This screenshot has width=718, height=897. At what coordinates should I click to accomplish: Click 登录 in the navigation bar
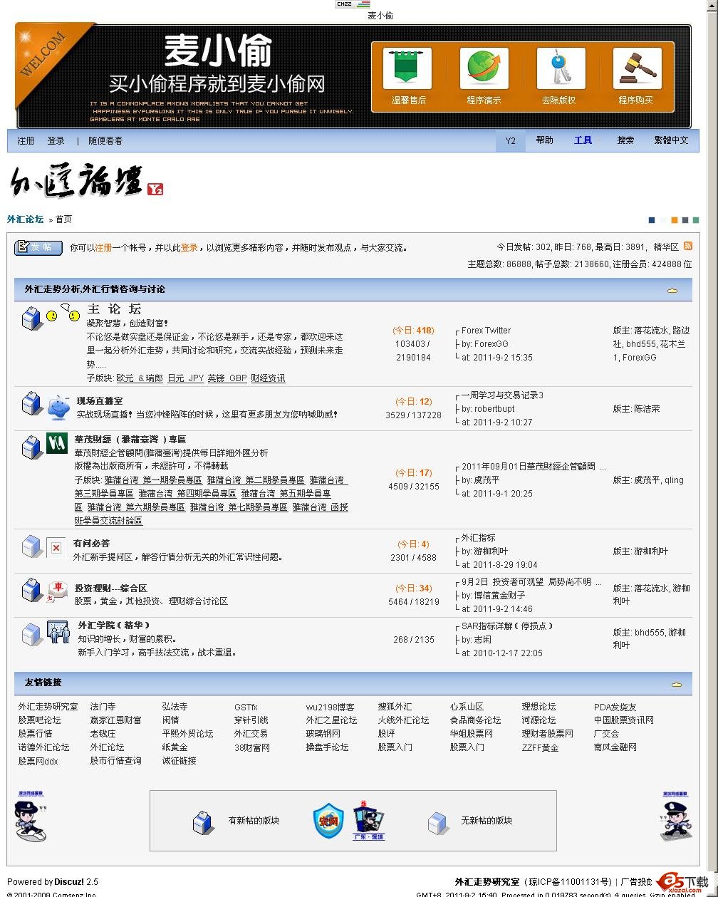pos(56,141)
